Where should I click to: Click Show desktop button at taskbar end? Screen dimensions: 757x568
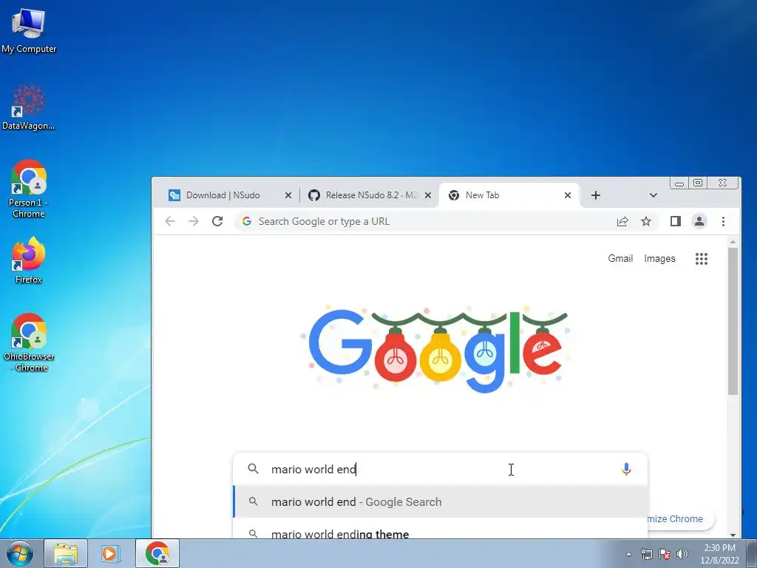pyautogui.click(x=751, y=553)
